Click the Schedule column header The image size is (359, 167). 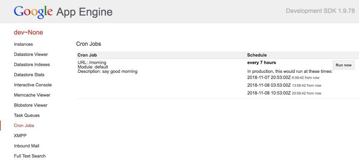tap(257, 55)
